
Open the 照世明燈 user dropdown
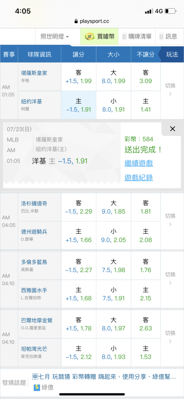[x=55, y=37]
